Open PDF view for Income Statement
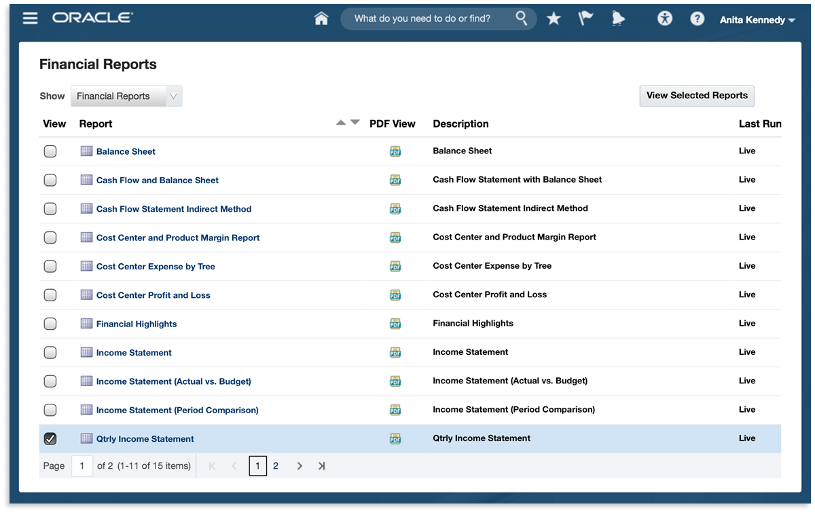 395,352
